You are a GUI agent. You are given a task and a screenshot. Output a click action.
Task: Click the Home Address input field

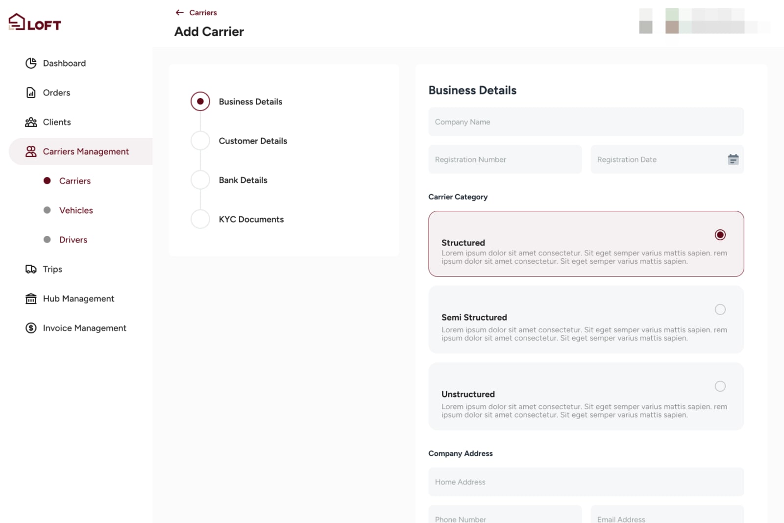click(586, 482)
